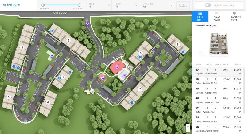Select unit 544 row in units list
Viewport: 246px width, 134px height.
point(218,110)
